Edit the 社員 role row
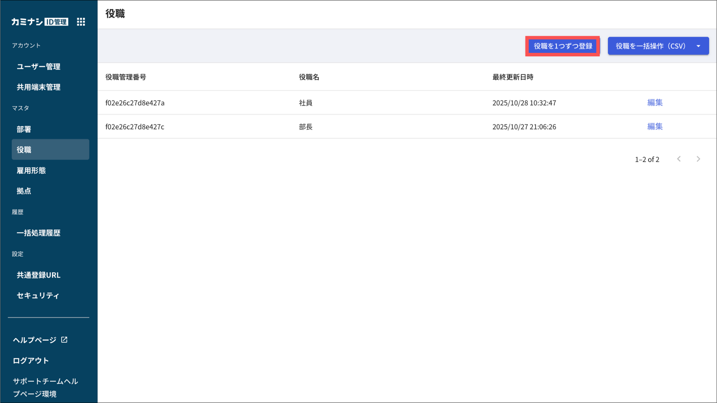The height and width of the screenshot is (403, 717). (655, 103)
